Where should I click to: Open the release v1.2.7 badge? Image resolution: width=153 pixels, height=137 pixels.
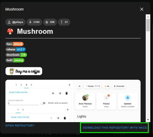pos(15,49)
